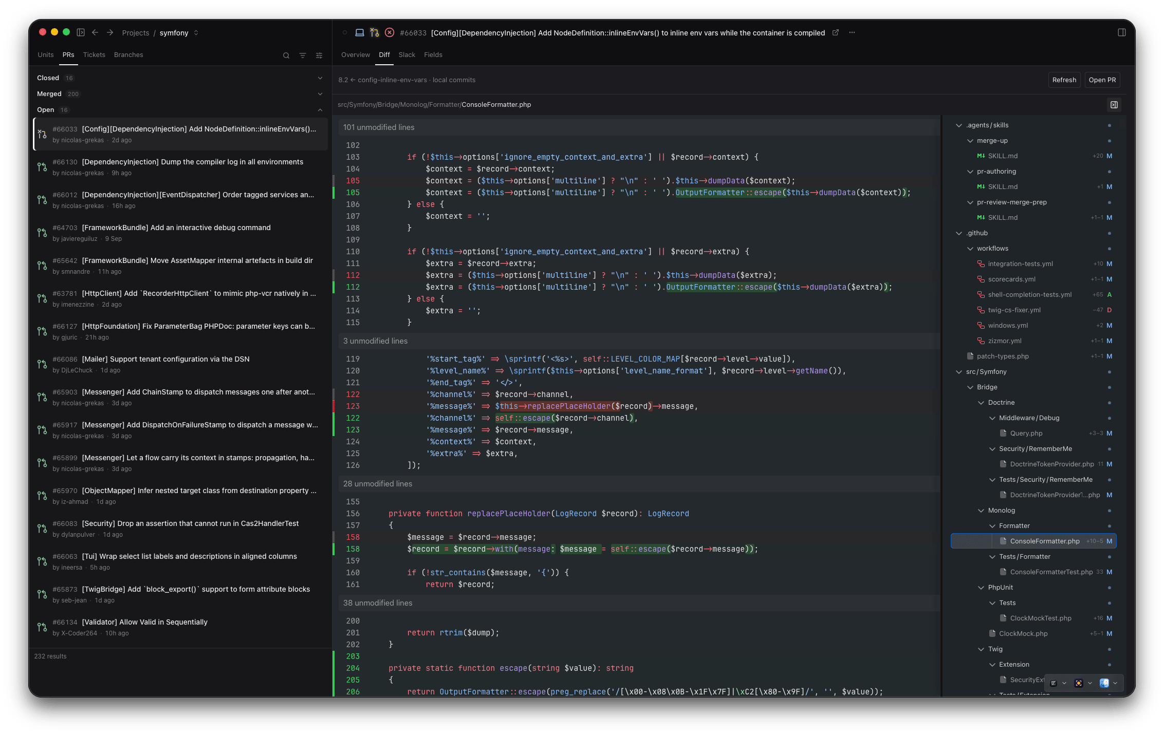Expand the Closed PRs section
The height and width of the screenshot is (735, 1164).
coord(180,78)
